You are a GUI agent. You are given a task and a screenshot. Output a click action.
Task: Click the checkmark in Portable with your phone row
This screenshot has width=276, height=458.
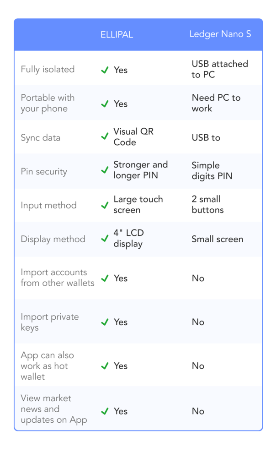(105, 104)
